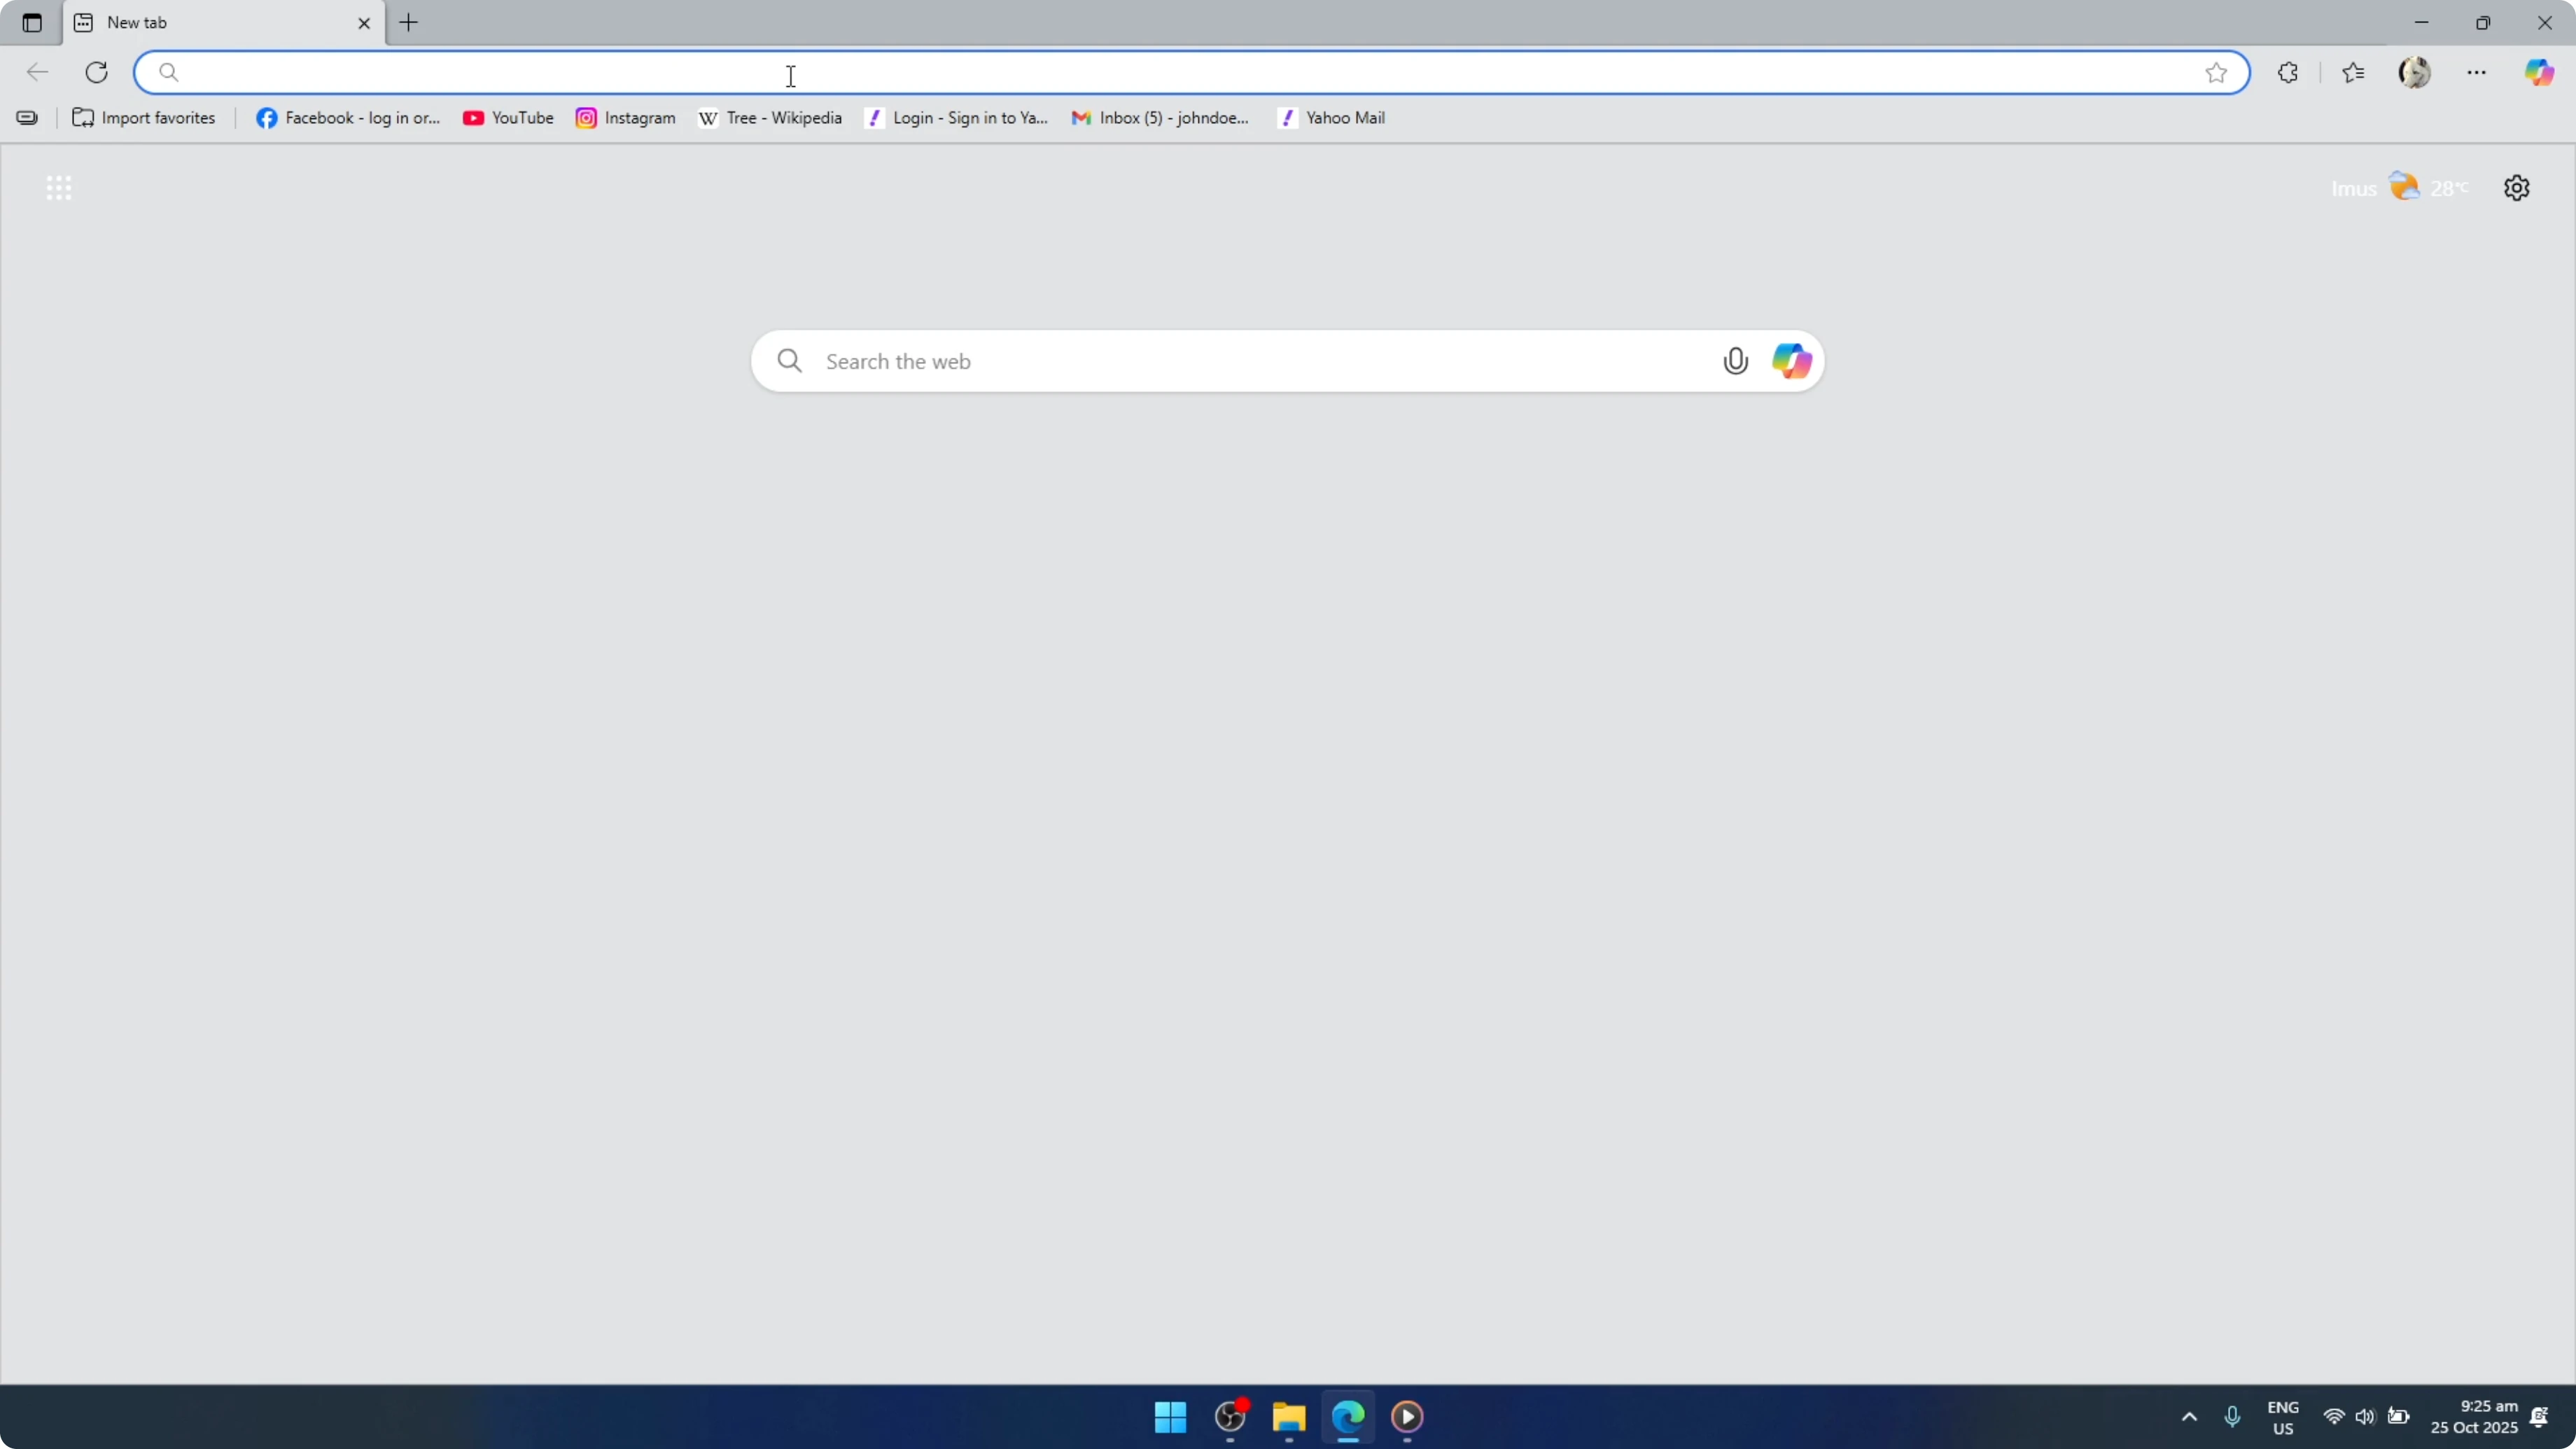
Task: Open notifications bell icon
Action: pyautogui.click(x=2539, y=1417)
